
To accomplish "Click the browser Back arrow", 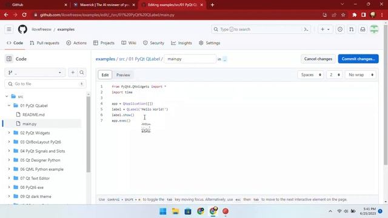I will coord(6,15).
